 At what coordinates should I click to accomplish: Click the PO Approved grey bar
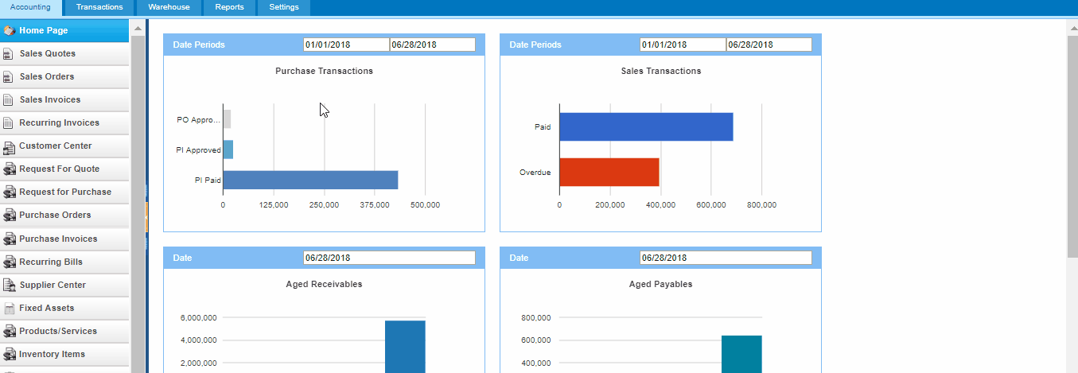227,119
